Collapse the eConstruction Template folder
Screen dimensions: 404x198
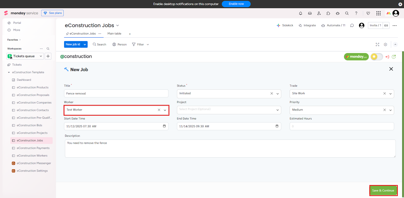point(9,72)
